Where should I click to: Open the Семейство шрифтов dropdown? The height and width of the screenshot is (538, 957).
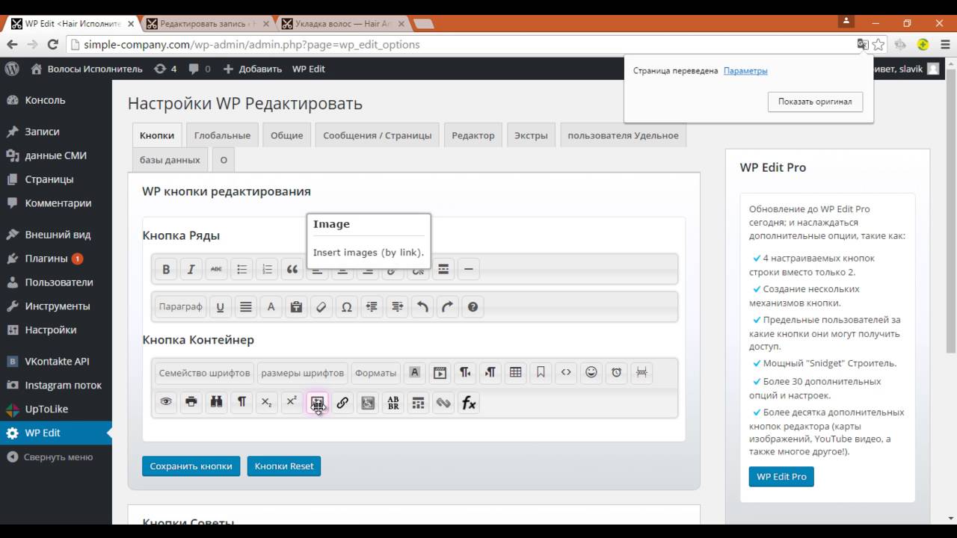click(205, 373)
